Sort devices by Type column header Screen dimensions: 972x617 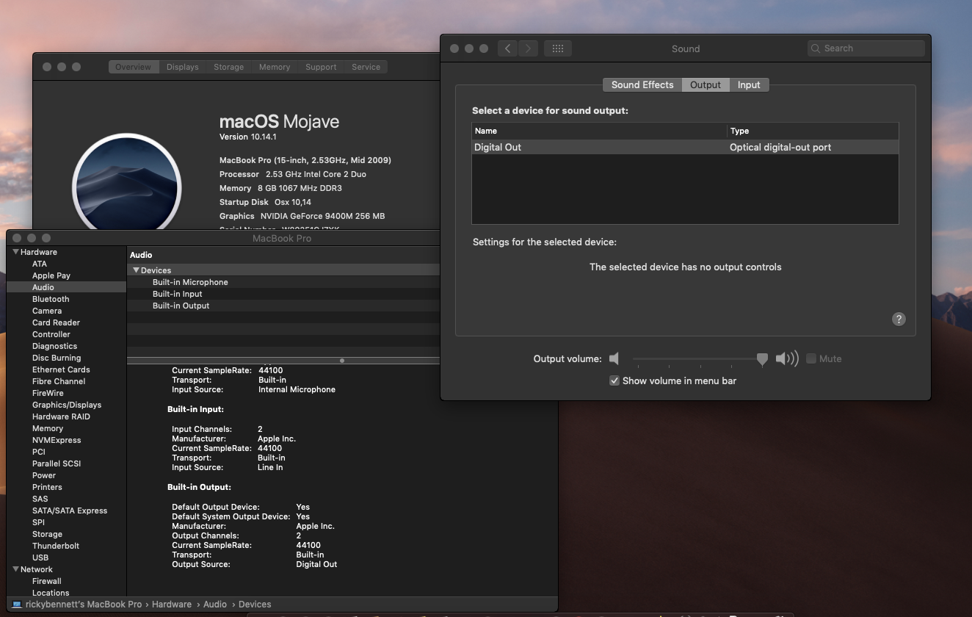coord(813,131)
